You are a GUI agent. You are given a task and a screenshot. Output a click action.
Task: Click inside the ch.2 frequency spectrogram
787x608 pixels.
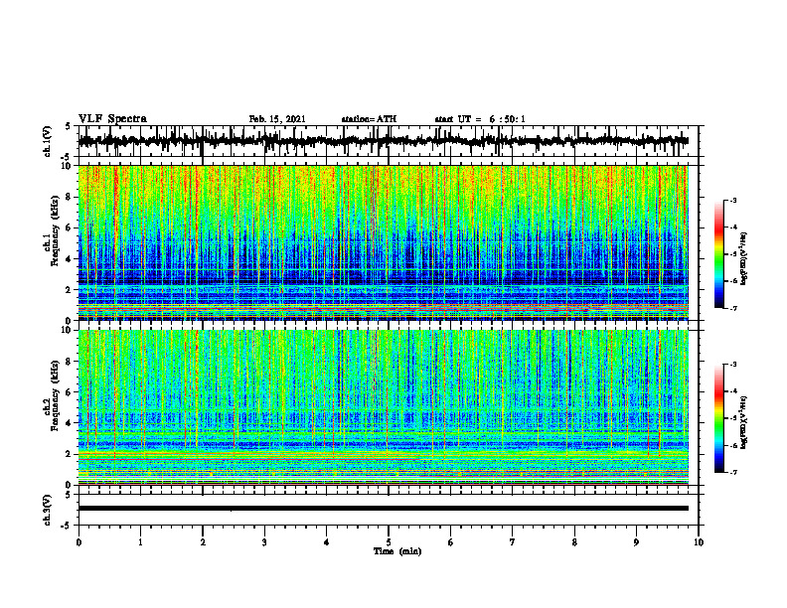pyautogui.click(x=383, y=407)
